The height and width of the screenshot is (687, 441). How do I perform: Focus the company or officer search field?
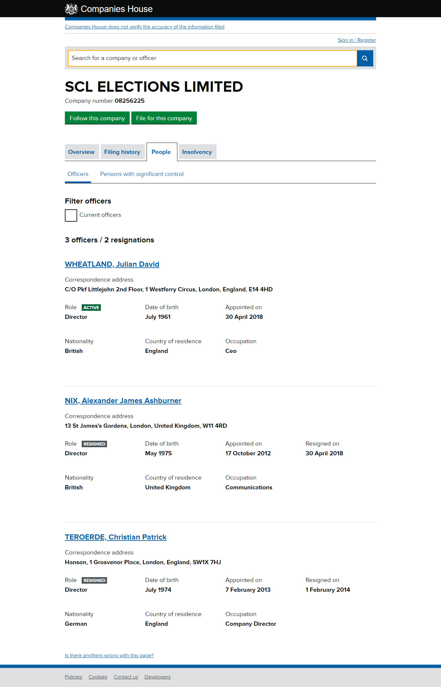212,58
